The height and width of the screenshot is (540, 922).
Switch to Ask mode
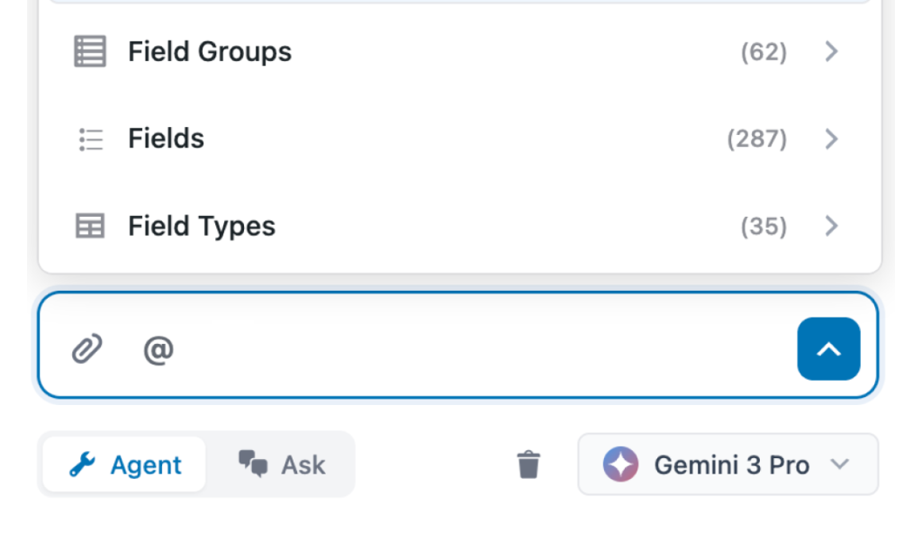pyautogui.click(x=283, y=464)
